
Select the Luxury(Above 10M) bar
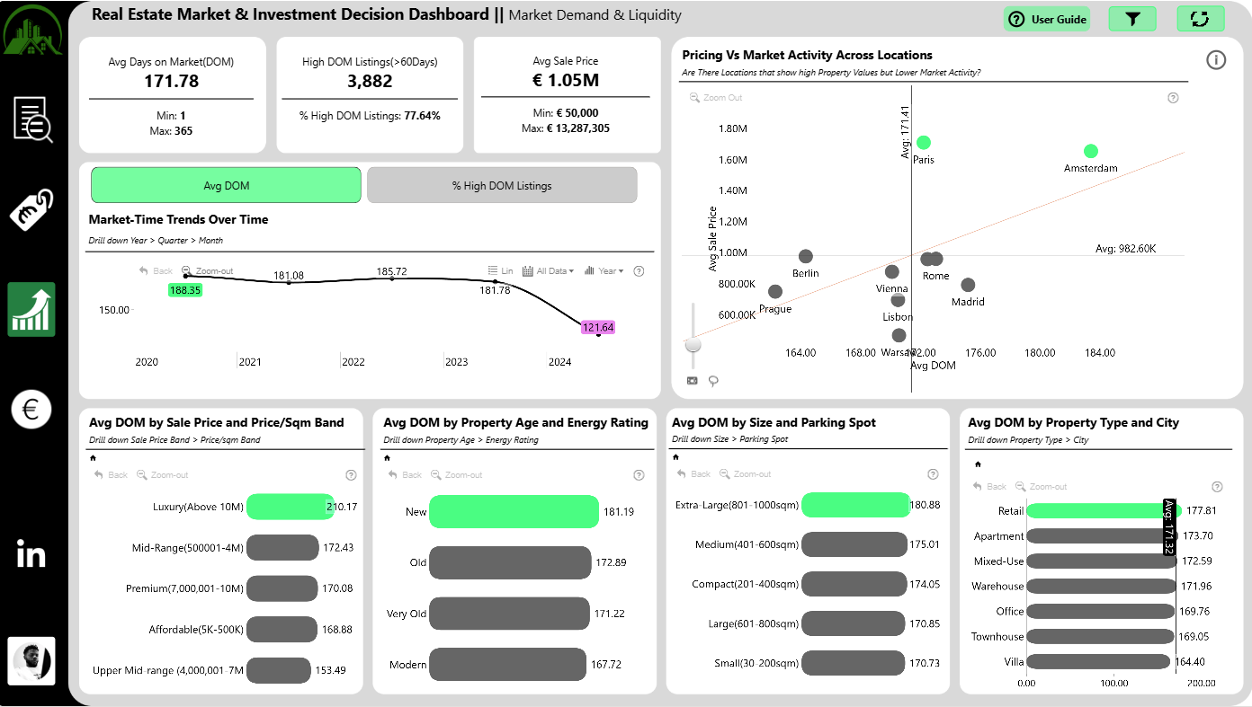[290, 507]
